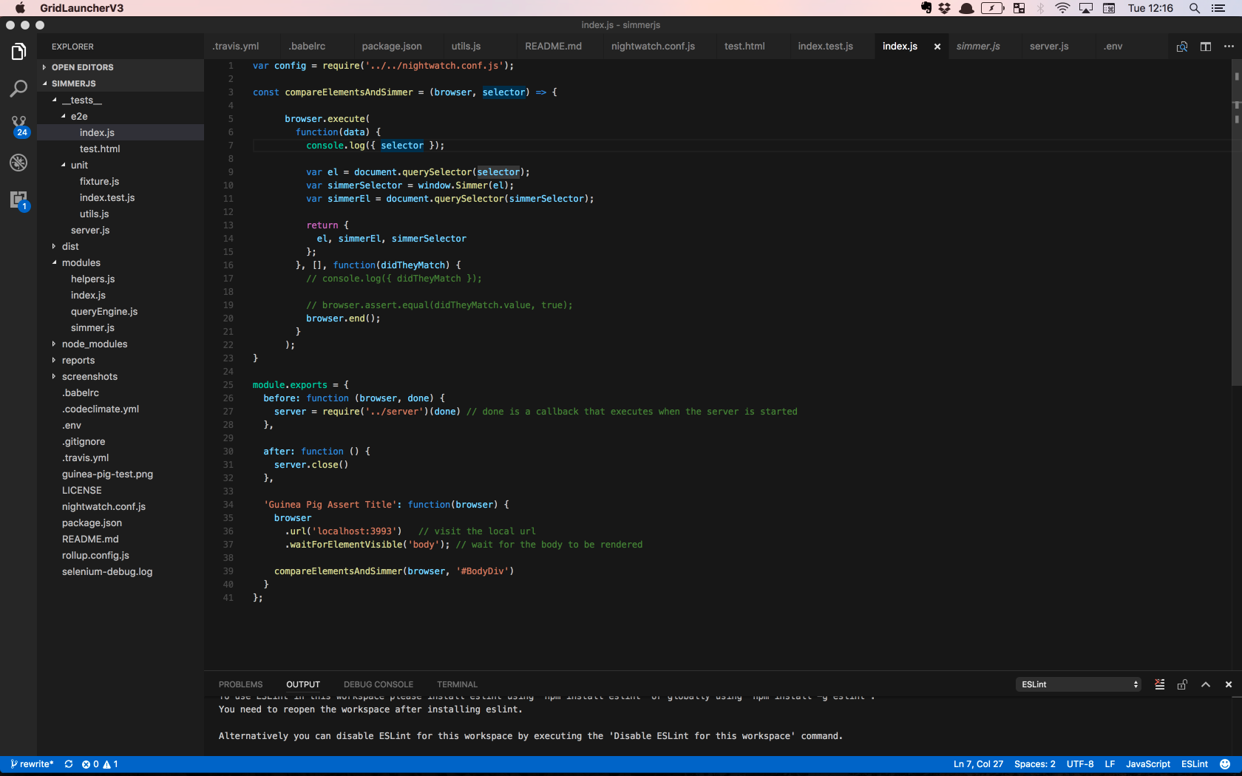Expand the node_modules folder
This screenshot has height=776, width=1242.
point(95,344)
